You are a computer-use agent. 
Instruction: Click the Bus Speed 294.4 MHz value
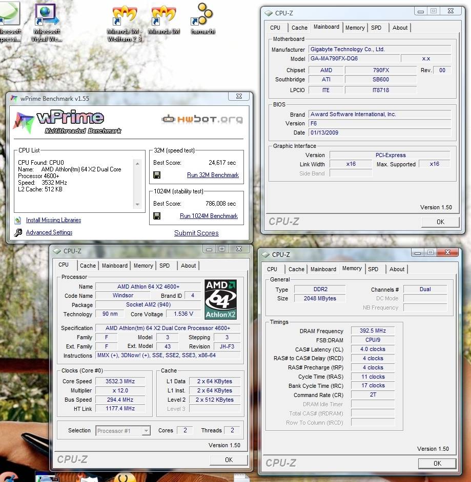point(120,400)
